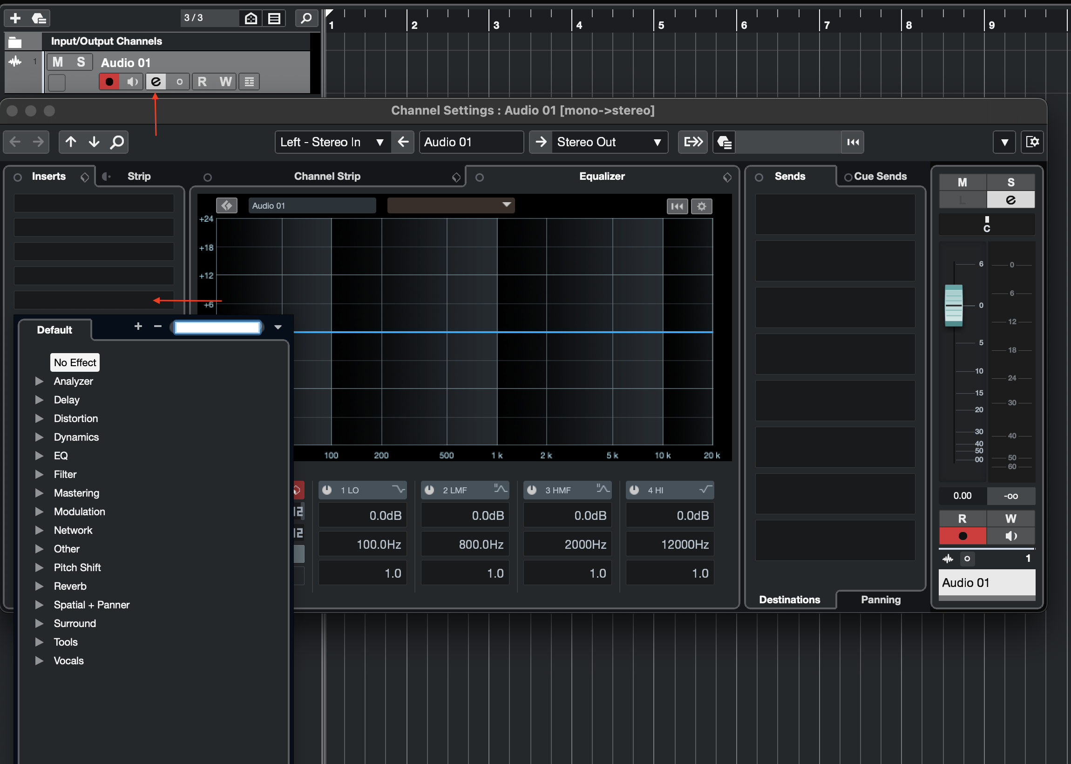Screen dimensions: 1071x764
Task: Click the monitor speaker icon on Audio 01 track
Action: click(x=133, y=82)
